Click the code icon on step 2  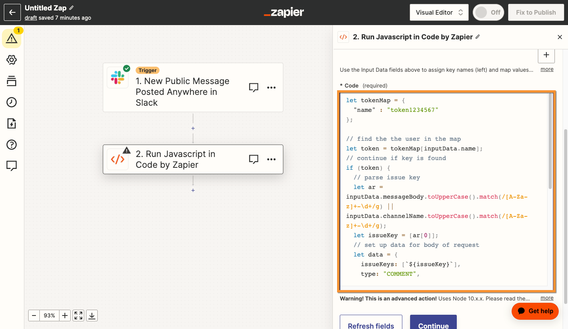click(118, 159)
